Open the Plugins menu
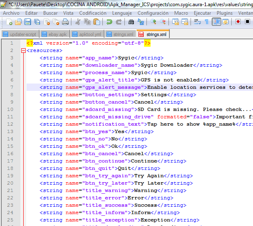Screen dimensions: 253x226 (224, 13)
